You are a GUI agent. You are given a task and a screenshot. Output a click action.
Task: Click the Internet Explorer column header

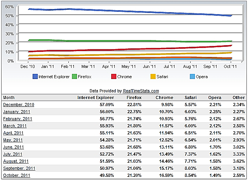coord(96,97)
